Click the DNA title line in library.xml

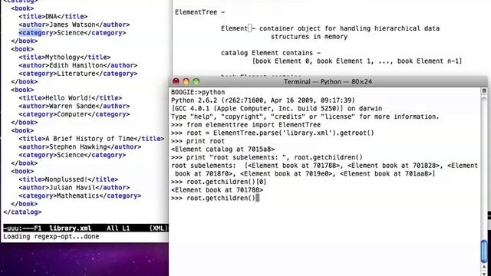pyautogui.click(x=53, y=16)
